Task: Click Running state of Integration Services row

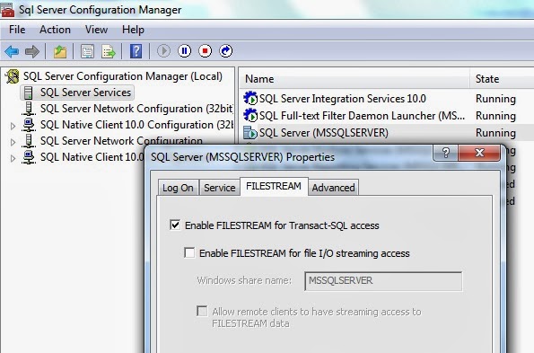Action: click(495, 99)
